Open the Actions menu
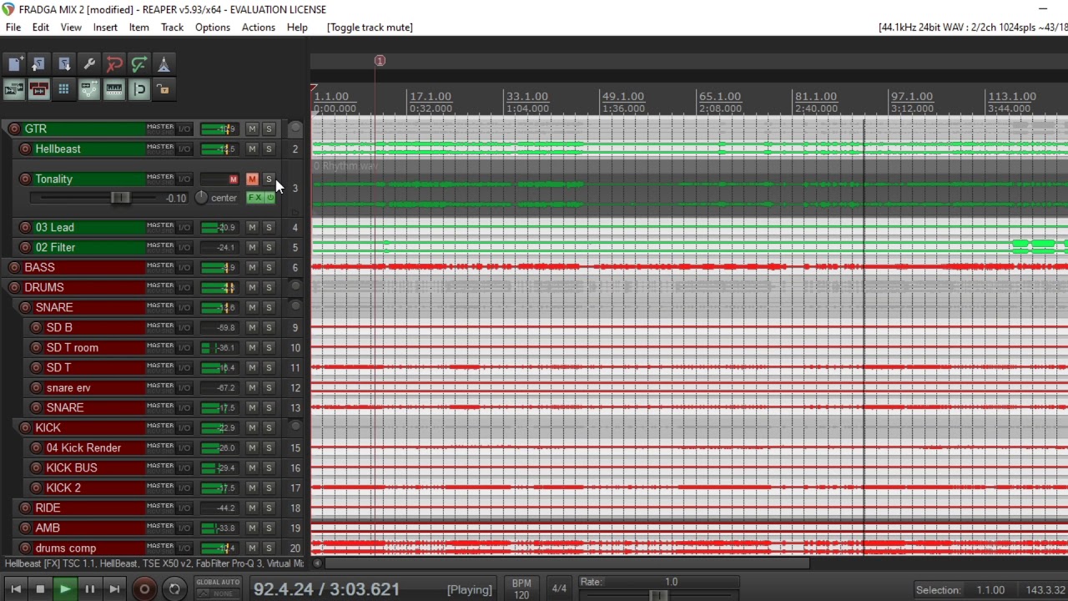Image resolution: width=1068 pixels, height=601 pixels. point(259,27)
